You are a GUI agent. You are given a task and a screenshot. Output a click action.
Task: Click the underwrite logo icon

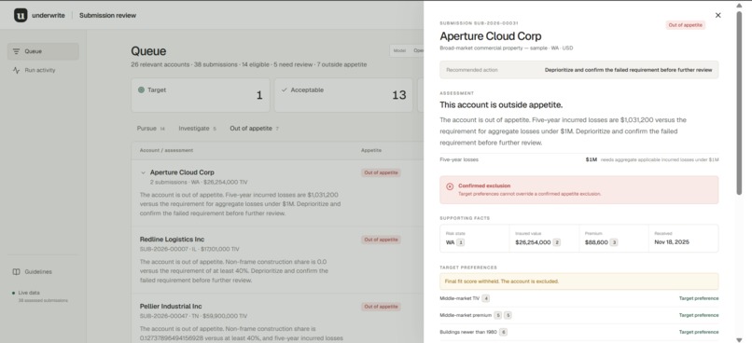21,15
